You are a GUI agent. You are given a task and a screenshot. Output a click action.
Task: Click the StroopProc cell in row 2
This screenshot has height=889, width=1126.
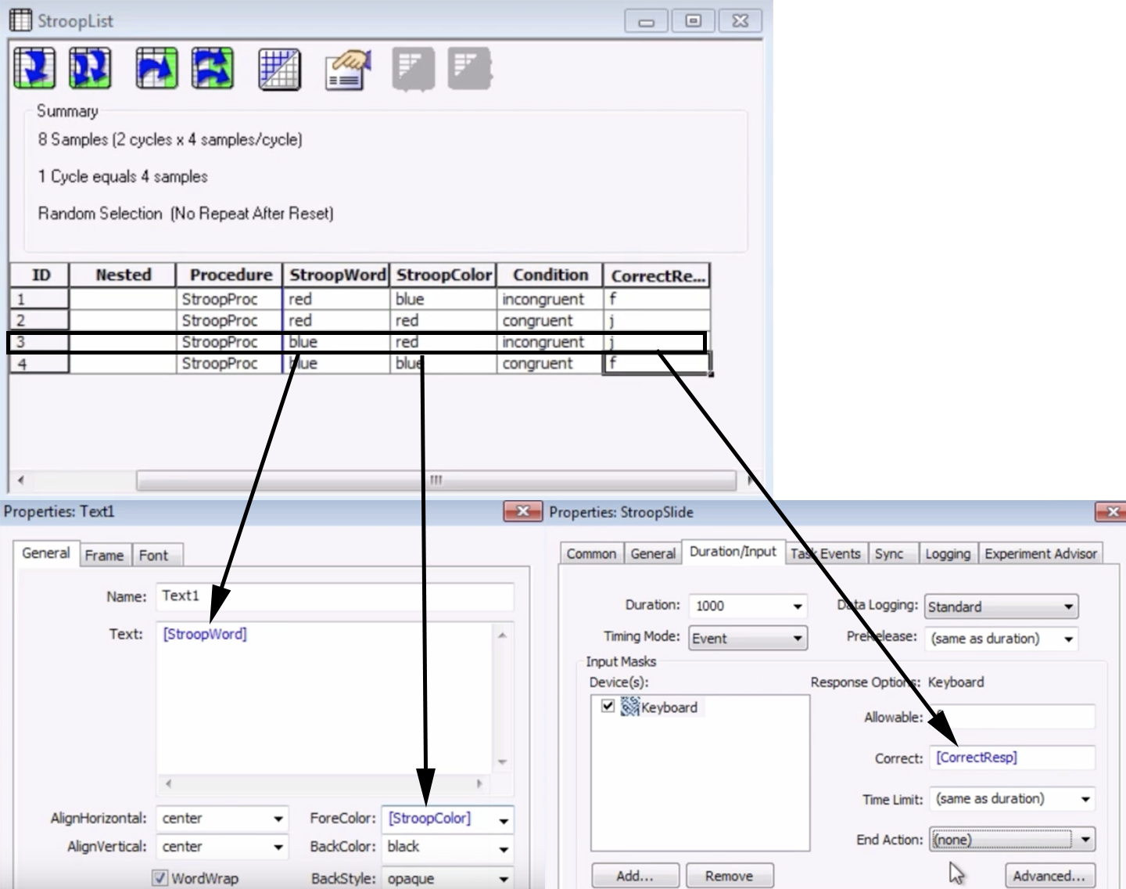coord(230,321)
